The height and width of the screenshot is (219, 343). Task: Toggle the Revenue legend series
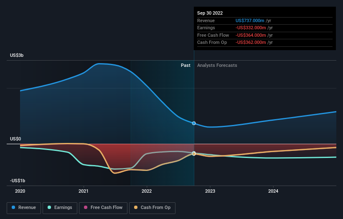(x=24, y=208)
